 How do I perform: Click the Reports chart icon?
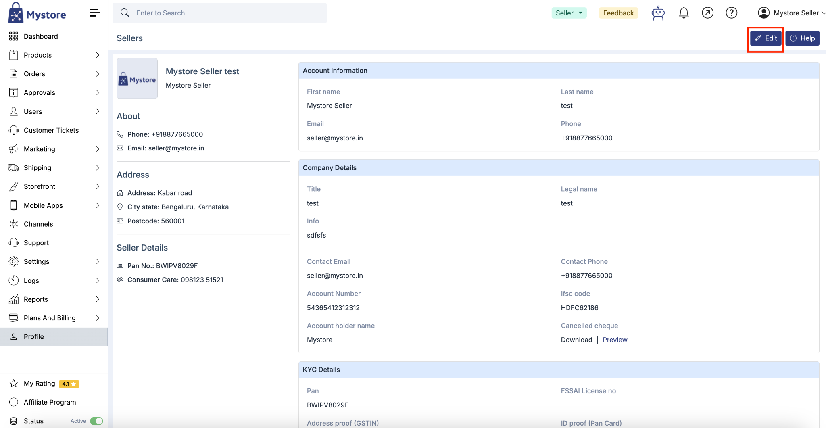point(14,299)
